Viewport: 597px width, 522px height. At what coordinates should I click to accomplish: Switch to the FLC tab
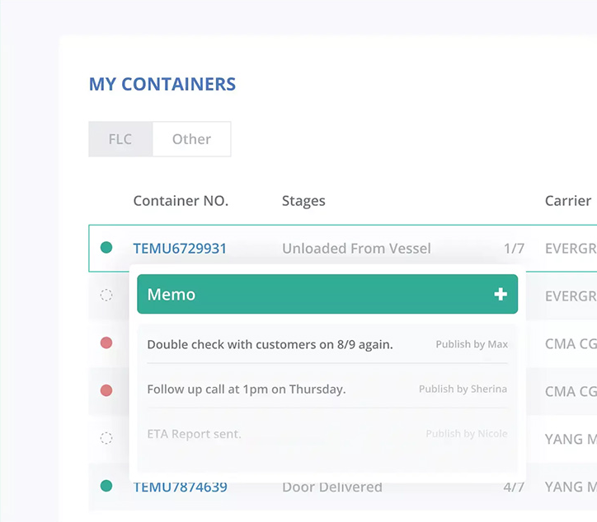[x=120, y=139]
